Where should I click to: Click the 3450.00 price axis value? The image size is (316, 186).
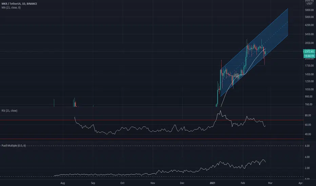coord(309,34)
